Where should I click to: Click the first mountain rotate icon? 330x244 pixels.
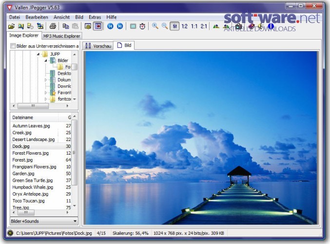pyautogui.click(x=216, y=26)
